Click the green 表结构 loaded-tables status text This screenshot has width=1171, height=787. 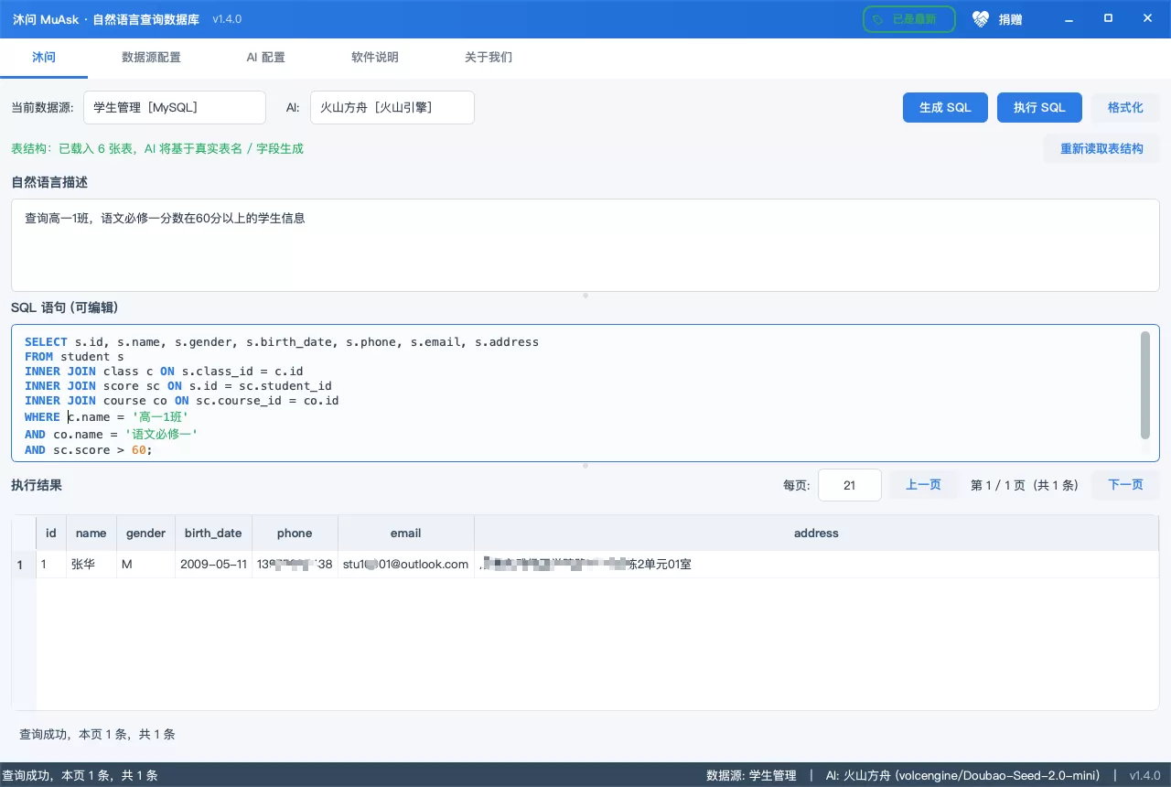pyautogui.click(x=157, y=148)
